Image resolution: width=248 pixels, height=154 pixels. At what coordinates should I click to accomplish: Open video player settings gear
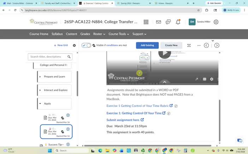[212, 79]
